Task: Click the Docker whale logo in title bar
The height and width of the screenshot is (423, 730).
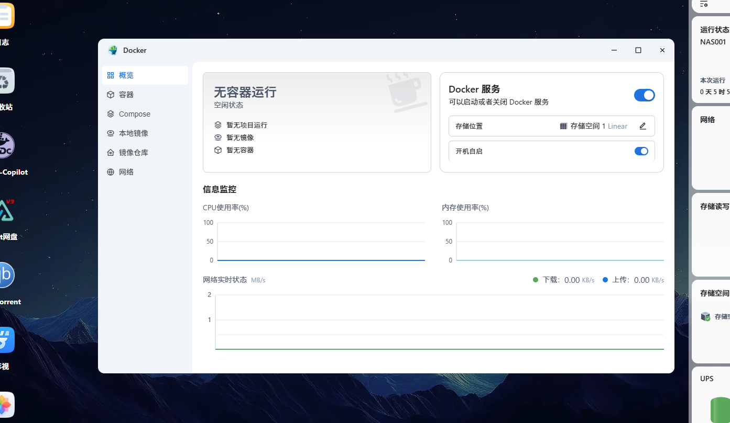Action: tap(113, 50)
